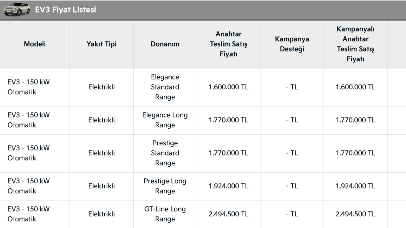Select the Elegance Standard Range trim cell
Screen dimensions: 406x228
pyautogui.click(x=165, y=87)
